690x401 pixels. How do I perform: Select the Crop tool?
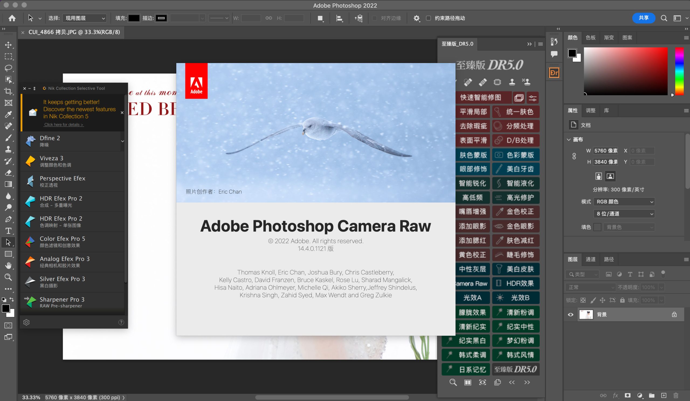(8, 91)
